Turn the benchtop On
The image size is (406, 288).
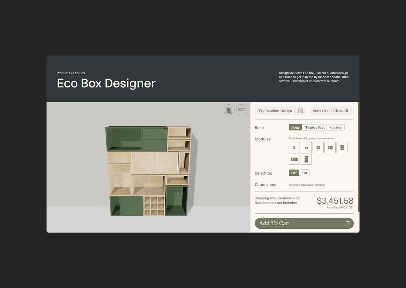coord(305,173)
